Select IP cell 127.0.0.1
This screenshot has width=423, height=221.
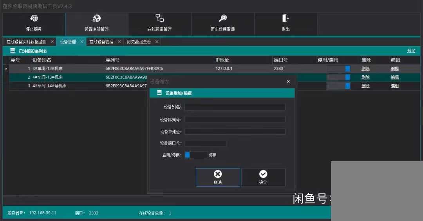(224, 69)
